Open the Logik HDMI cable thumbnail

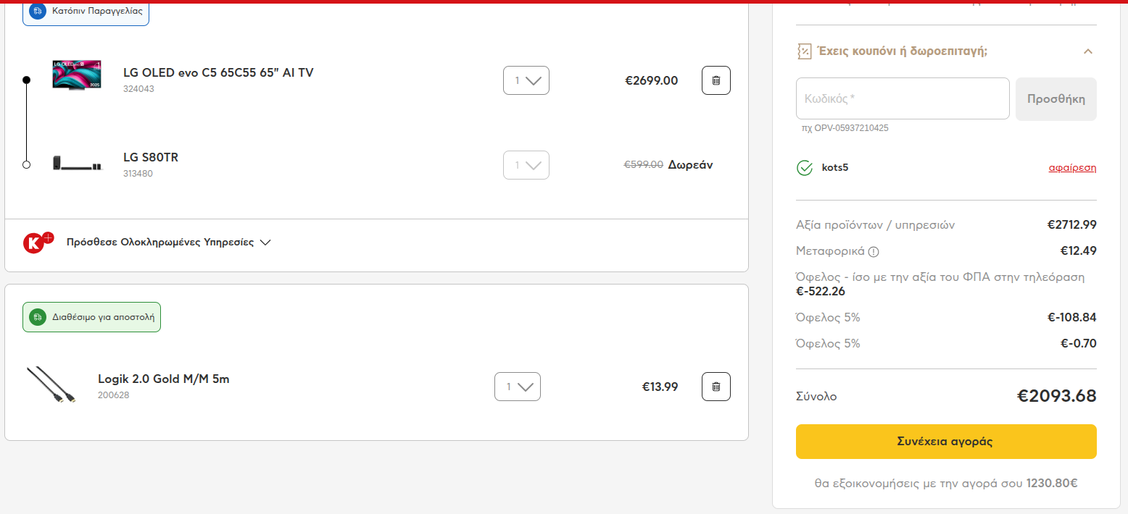(51, 385)
